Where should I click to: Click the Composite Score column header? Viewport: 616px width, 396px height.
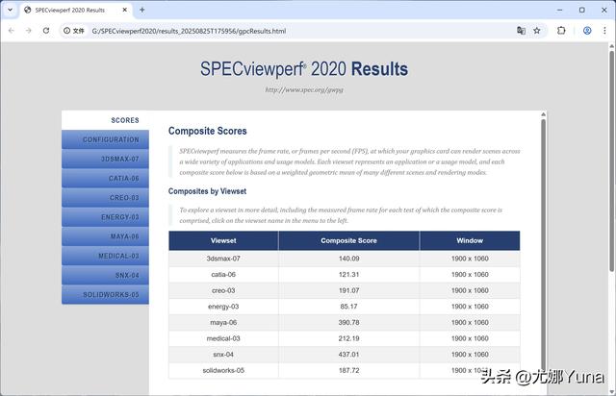pos(348,240)
